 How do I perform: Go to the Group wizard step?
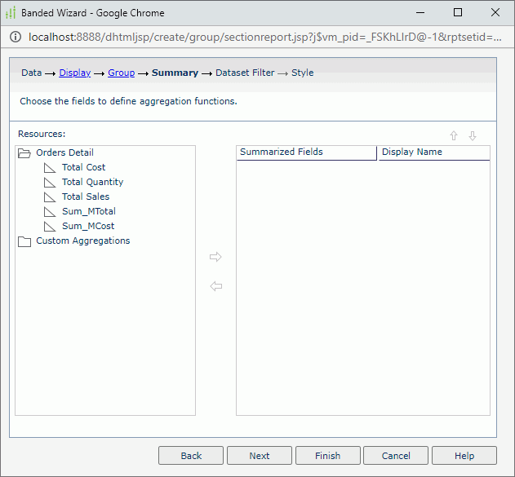(121, 73)
